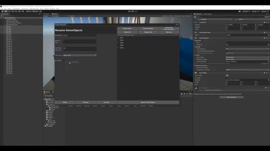Click Deselect All in renamer dialog
The height and width of the screenshot is (151, 270).
pos(148,32)
